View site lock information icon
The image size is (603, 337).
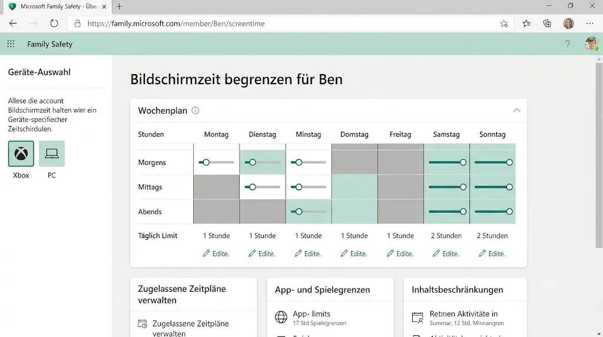(x=78, y=24)
